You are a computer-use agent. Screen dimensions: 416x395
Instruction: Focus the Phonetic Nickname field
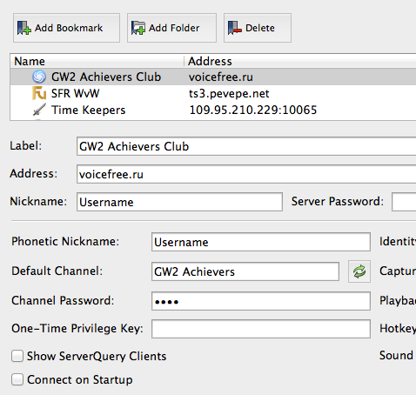point(261,242)
